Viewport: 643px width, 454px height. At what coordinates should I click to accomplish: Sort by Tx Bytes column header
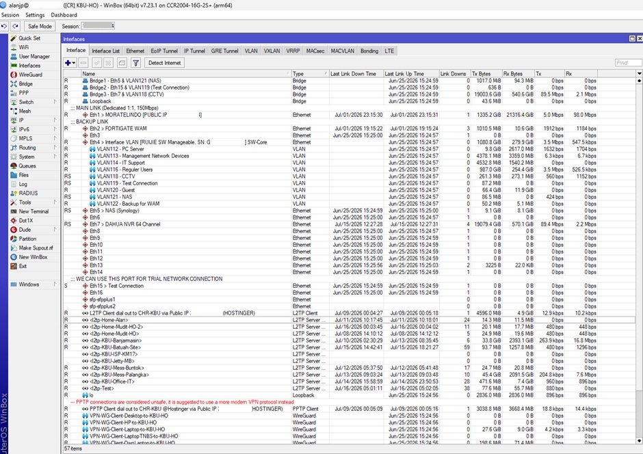486,74
